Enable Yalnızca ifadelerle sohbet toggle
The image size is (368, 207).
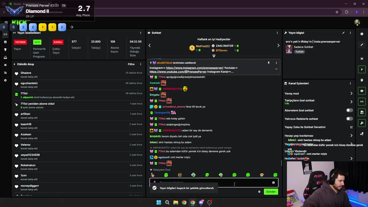pos(349,119)
